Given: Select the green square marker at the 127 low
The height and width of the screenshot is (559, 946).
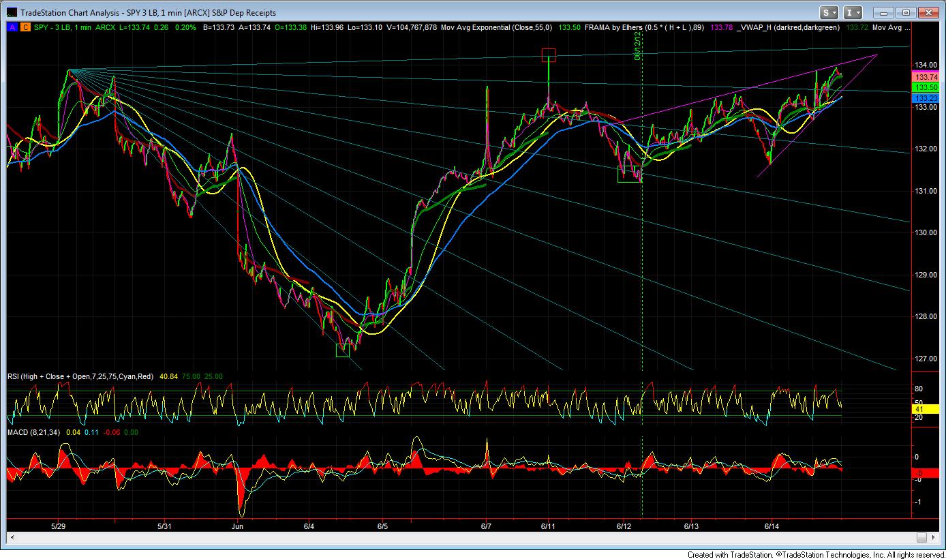Looking at the screenshot, I should [x=343, y=350].
